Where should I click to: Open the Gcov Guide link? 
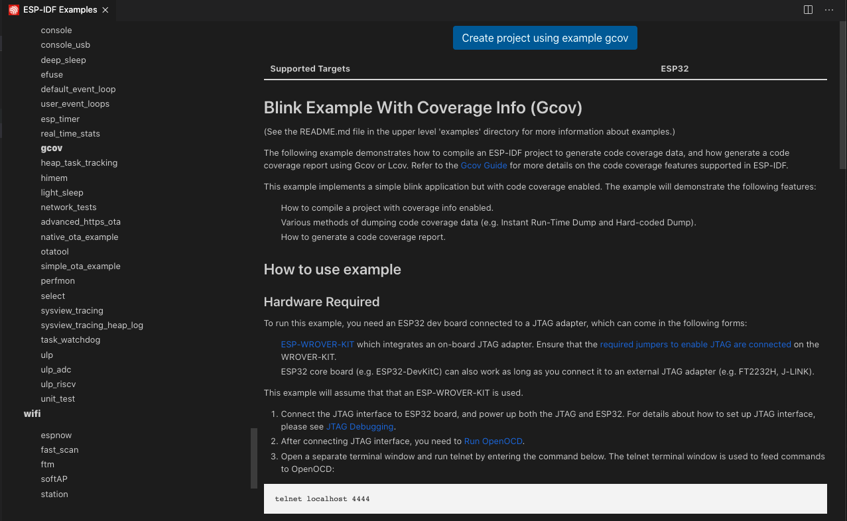[x=484, y=166]
